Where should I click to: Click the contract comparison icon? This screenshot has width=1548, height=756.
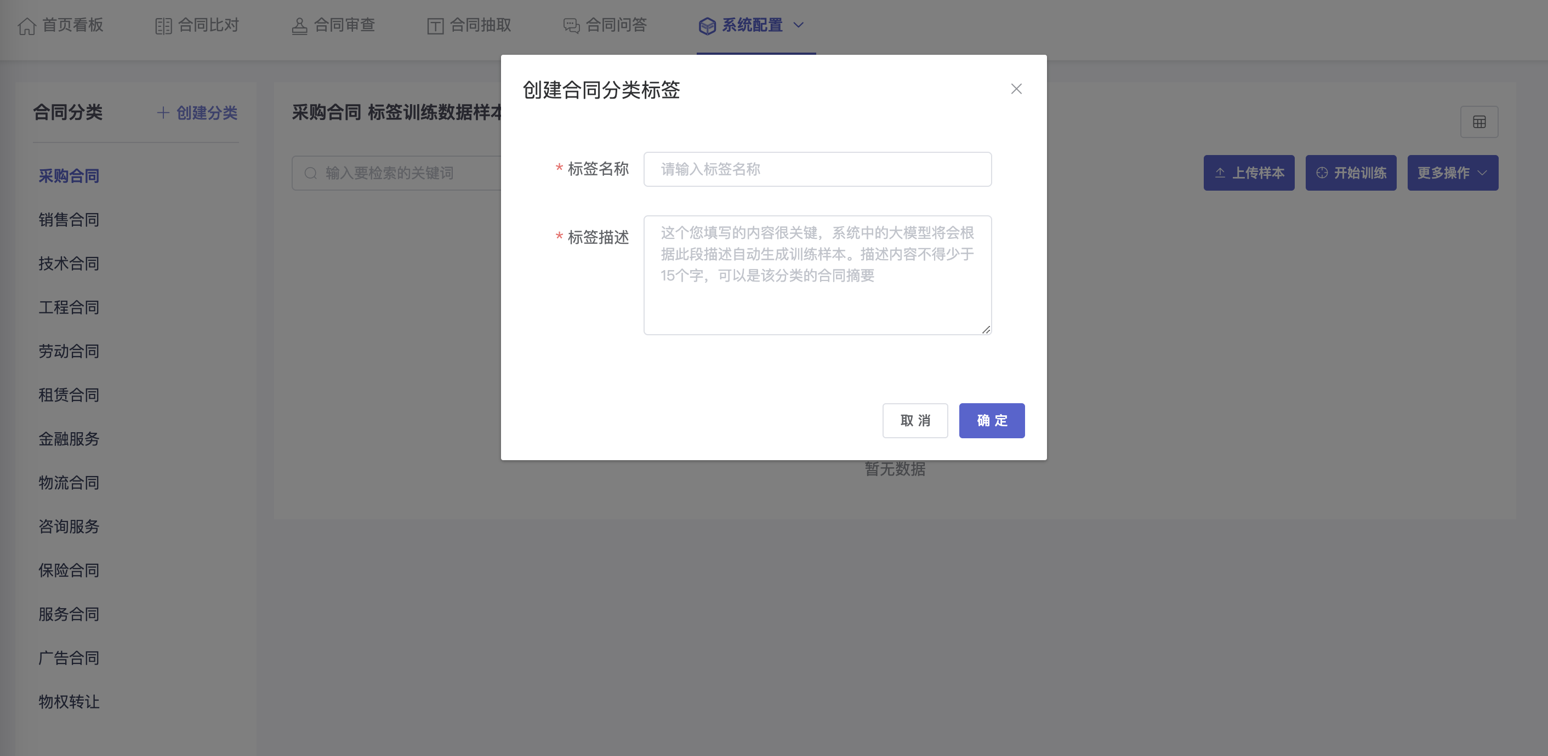click(163, 26)
